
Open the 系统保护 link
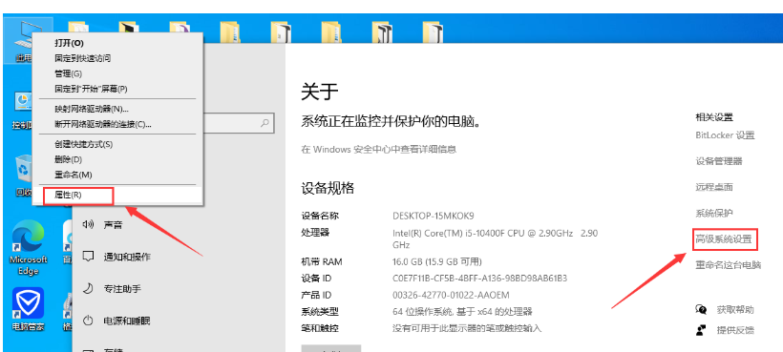[x=714, y=213]
